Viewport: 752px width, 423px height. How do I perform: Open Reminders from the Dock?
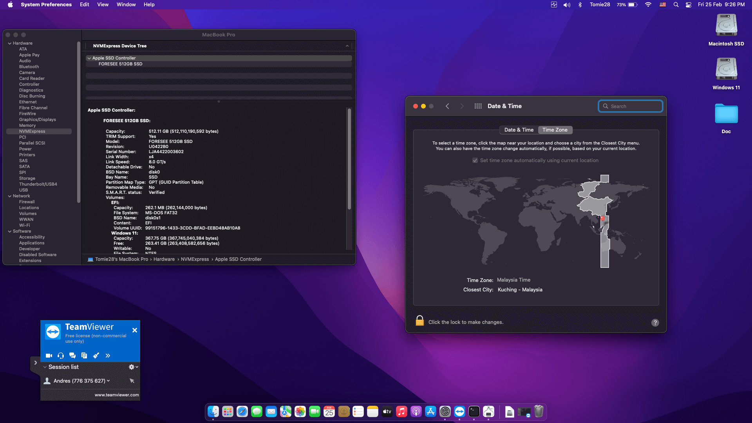pos(358,412)
